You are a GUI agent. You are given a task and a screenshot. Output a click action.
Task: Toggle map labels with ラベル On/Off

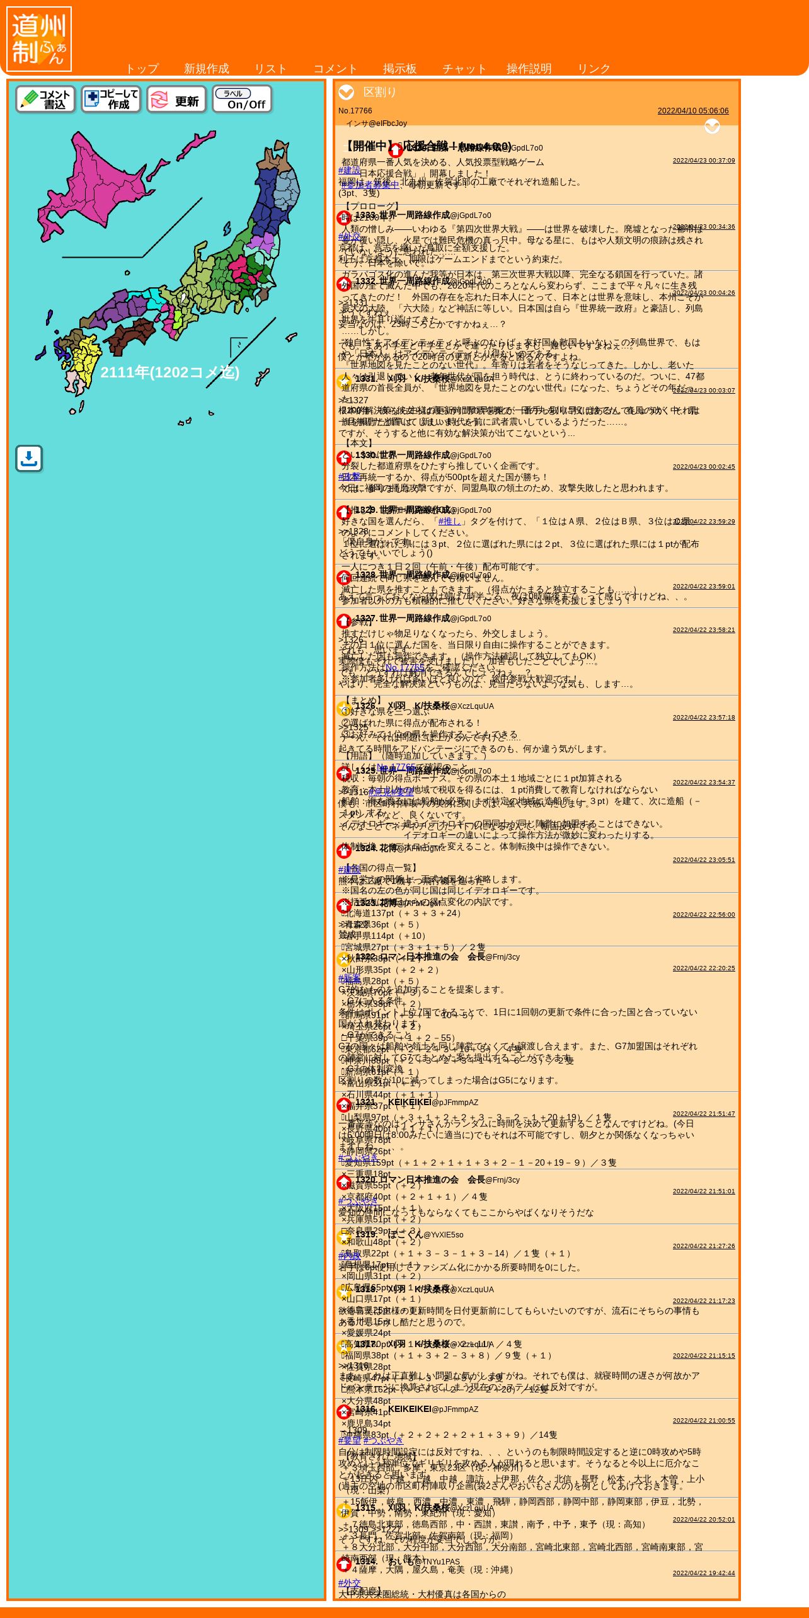click(x=243, y=100)
